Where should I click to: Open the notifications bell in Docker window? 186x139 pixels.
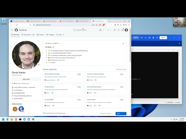(x=146, y=38)
